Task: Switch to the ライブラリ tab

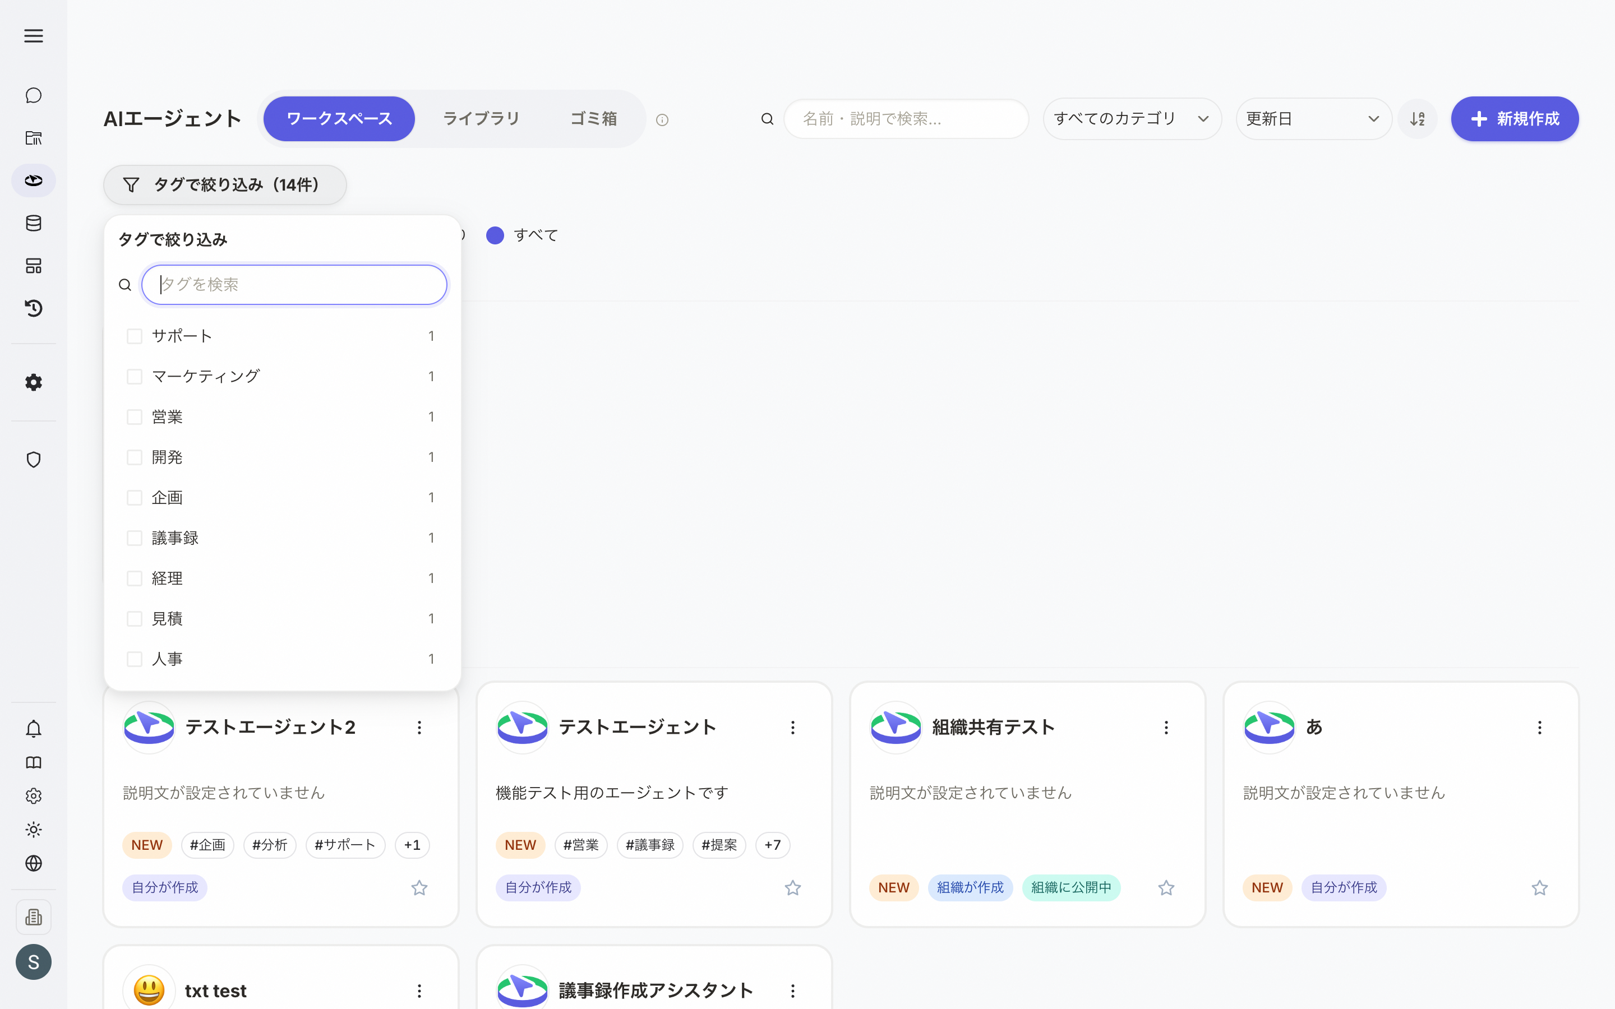Action: tap(481, 119)
